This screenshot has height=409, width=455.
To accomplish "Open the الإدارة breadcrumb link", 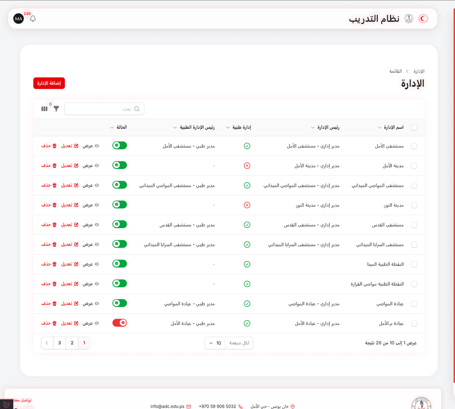I will (419, 72).
